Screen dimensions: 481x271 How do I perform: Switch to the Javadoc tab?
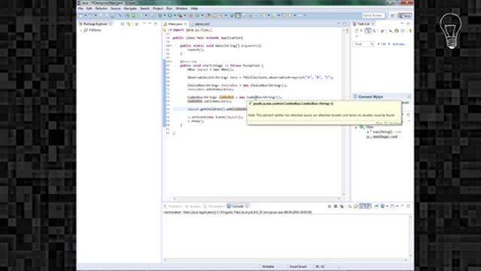point(193,206)
